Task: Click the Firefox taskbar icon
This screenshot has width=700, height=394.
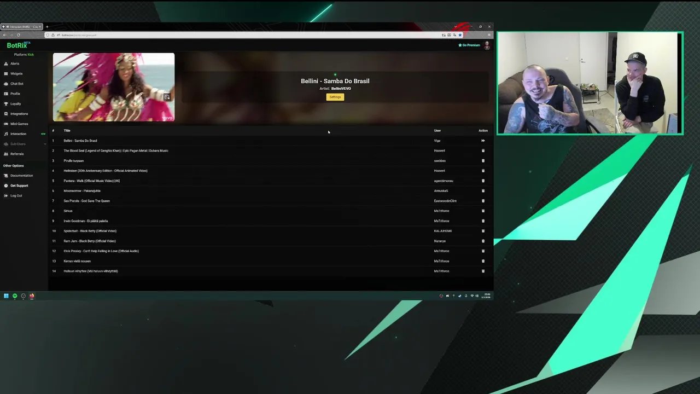Action: (x=32, y=296)
